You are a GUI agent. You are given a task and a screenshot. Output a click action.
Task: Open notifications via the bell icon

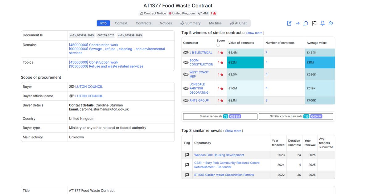pos(323,23)
